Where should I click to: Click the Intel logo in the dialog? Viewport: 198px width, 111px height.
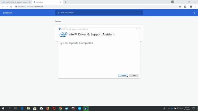(x=63, y=35)
